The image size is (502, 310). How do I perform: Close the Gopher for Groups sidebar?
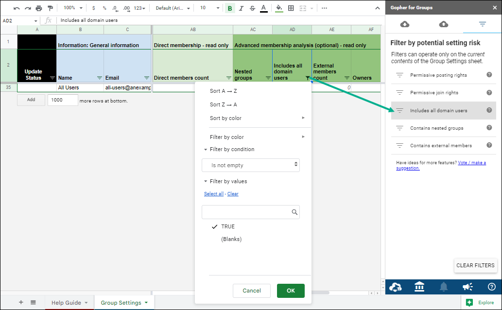click(x=495, y=8)
